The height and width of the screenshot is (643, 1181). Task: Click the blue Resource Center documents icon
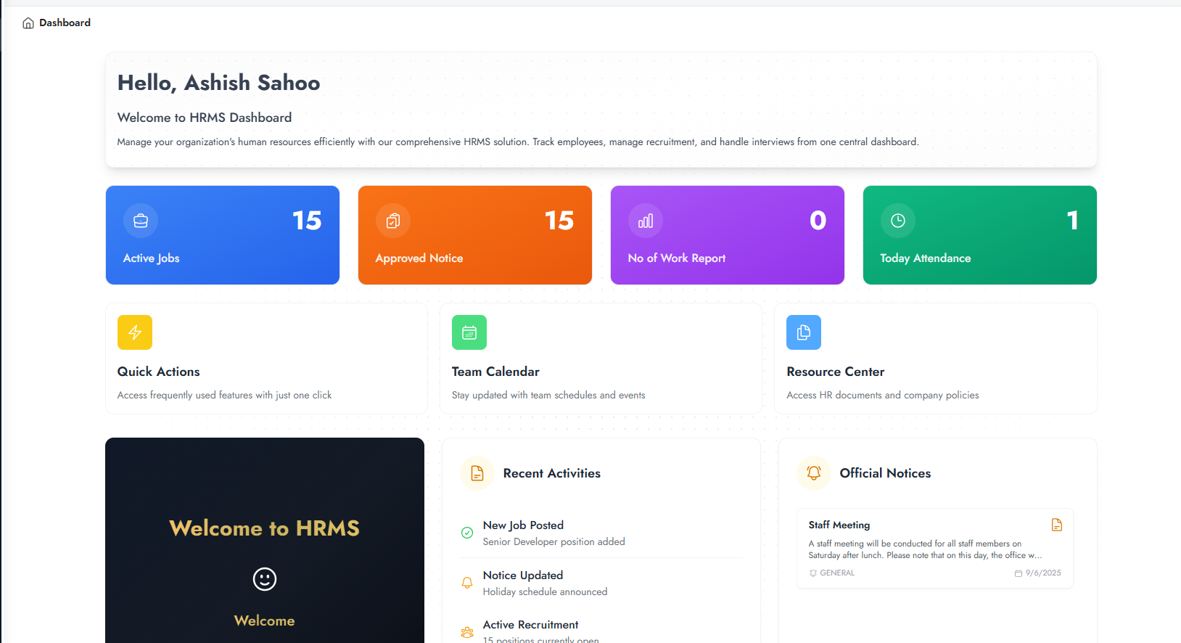(804, 332)
